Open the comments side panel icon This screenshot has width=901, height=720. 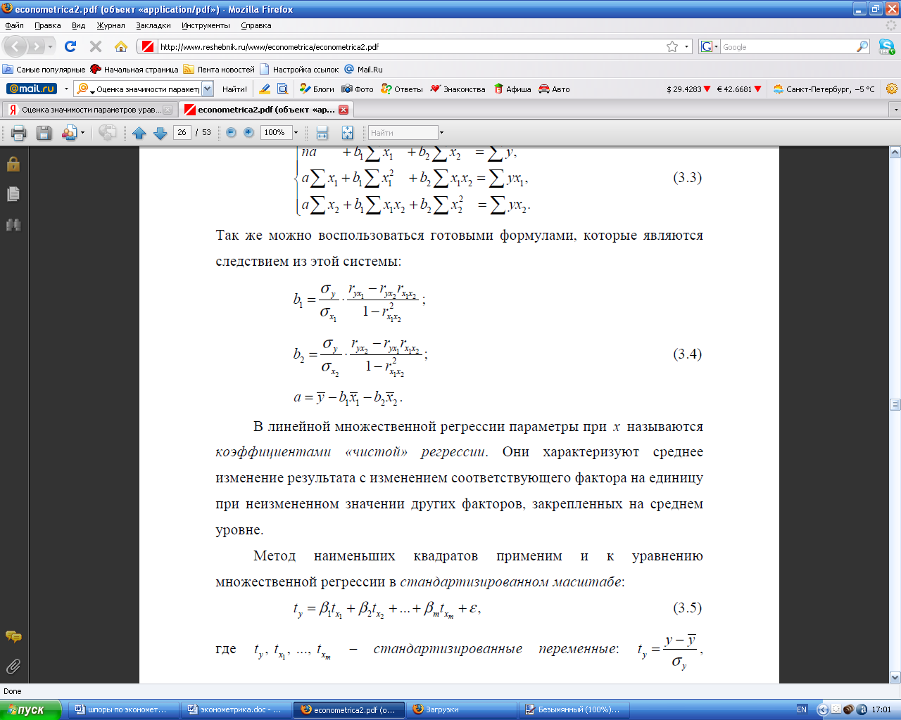click(x=13, y=637)
